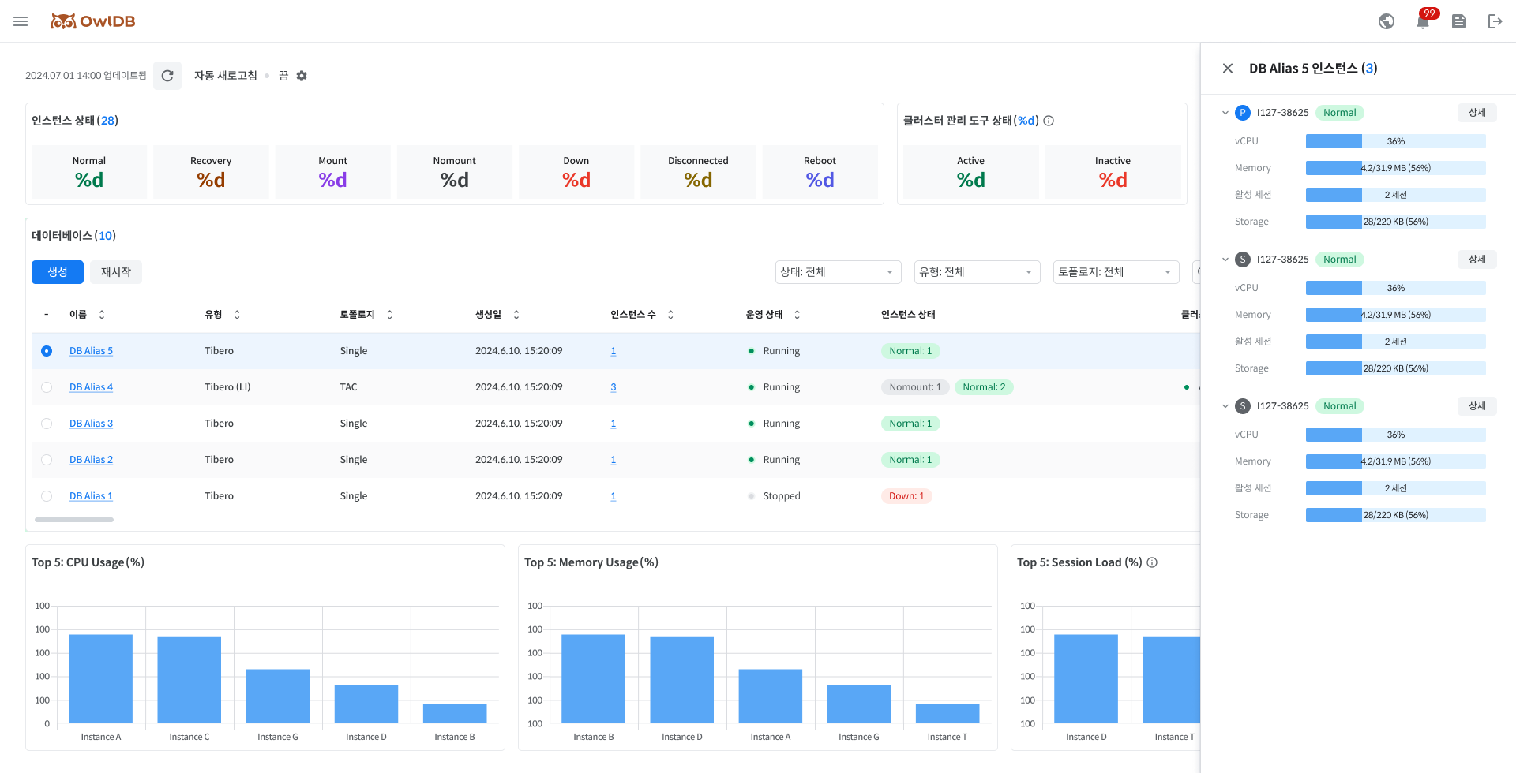The image size is (1516, 773).
Task: Sort table by 이름 column
Action: 102,315
